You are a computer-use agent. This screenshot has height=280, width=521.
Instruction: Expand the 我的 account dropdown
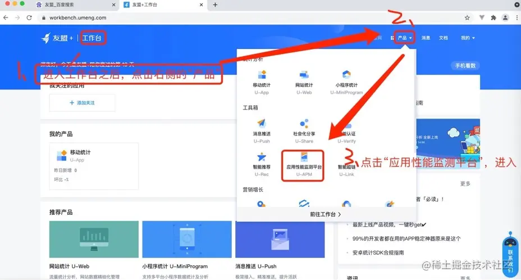(468, 38)
